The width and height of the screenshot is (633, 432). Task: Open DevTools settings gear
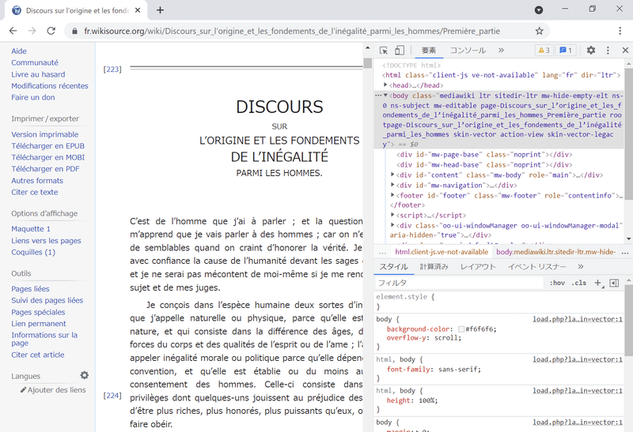(591, 51)
